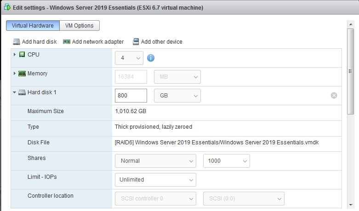Click the CPU info icon
This screenshot has height=211, width=359.
coord(150,58)
